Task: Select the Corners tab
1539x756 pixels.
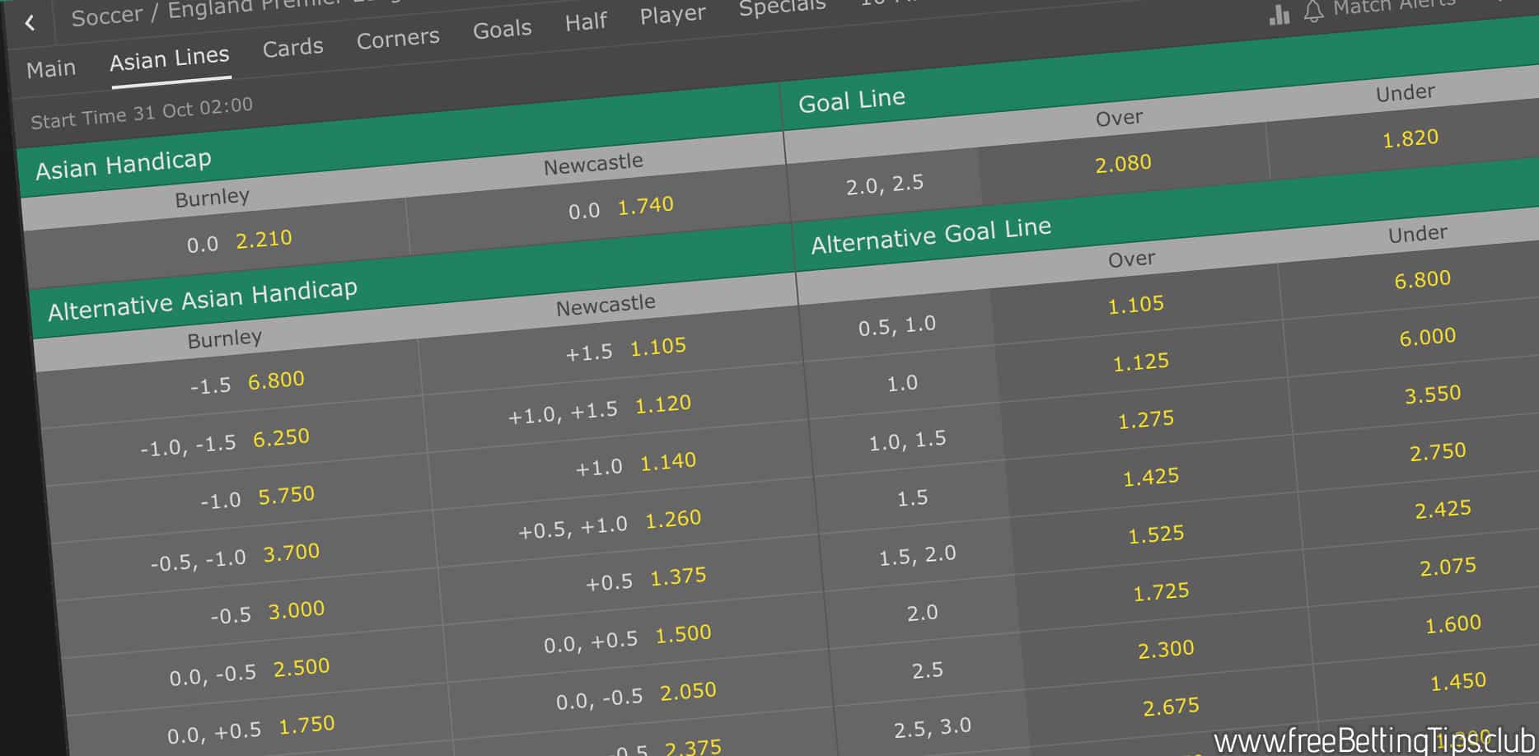Action: [398, 38]
